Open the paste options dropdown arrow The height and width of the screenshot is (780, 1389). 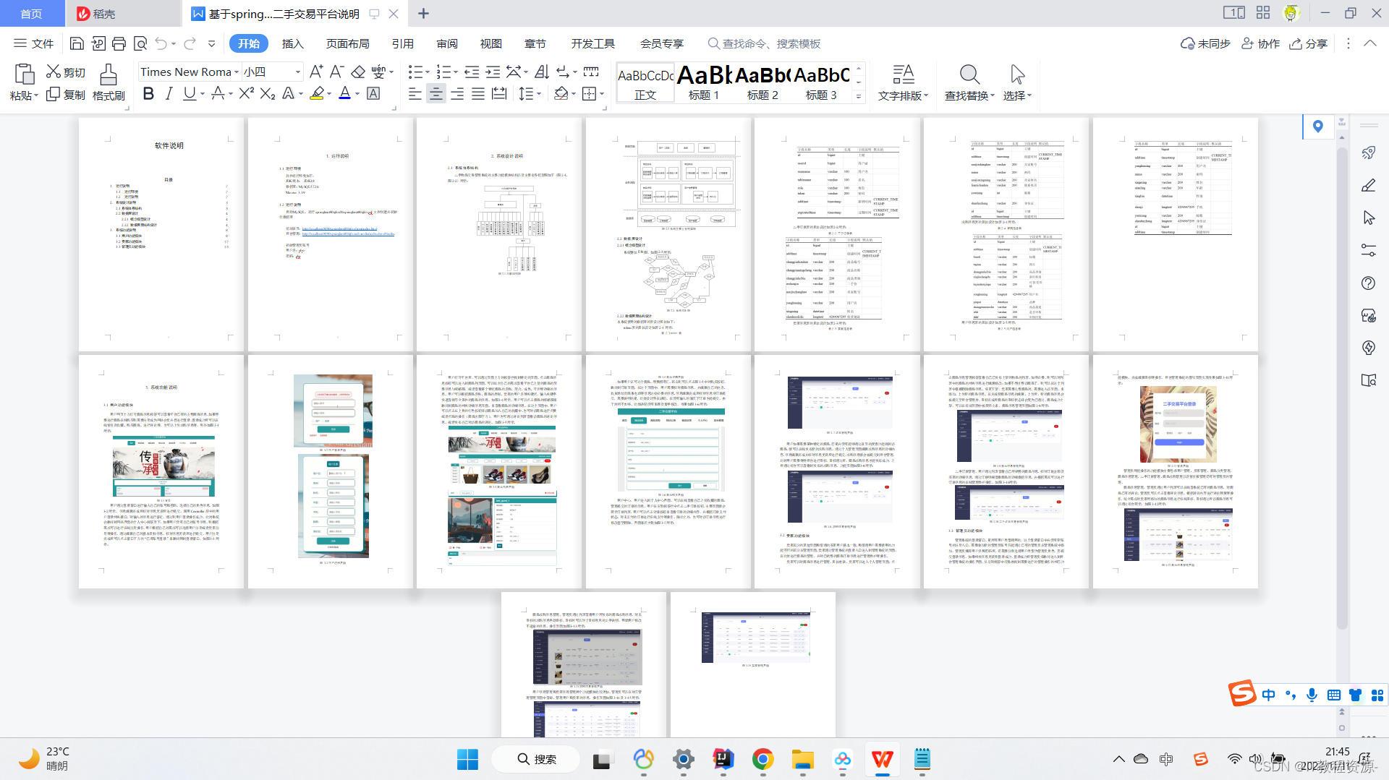click(x=36, y=95)
